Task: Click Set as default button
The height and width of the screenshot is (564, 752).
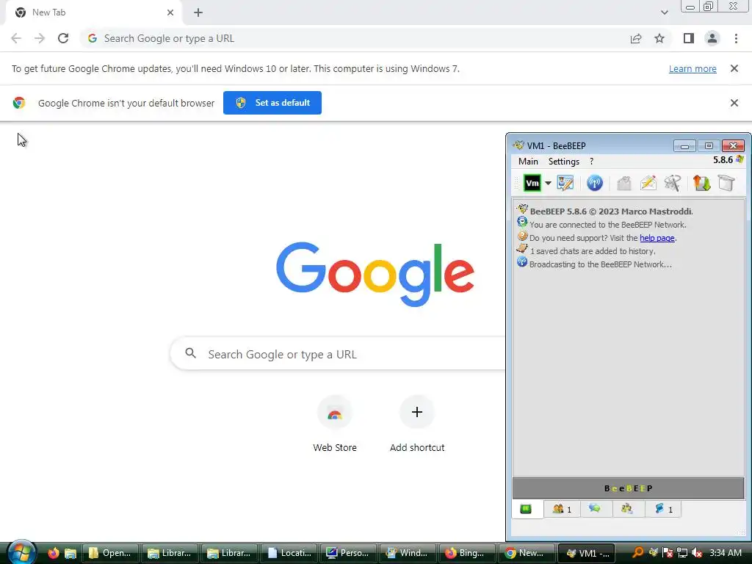Action: pos(272,103)
